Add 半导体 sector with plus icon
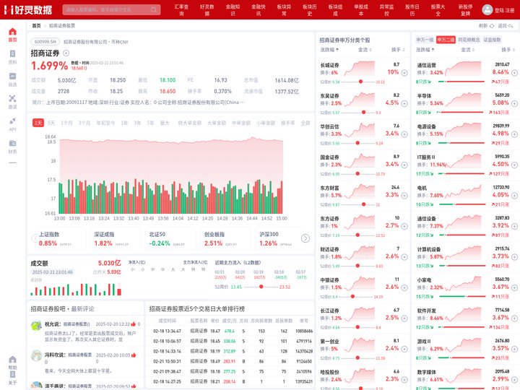The image size is (520, 390). pos(514,103)
